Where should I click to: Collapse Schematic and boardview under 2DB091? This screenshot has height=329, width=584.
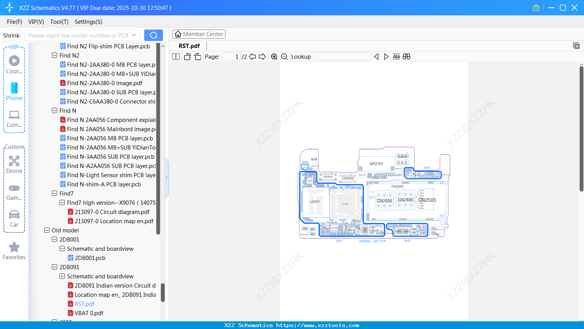click(x=62, y=276)
